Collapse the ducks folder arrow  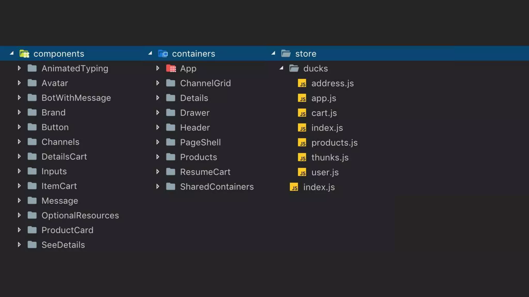point(281,68)
